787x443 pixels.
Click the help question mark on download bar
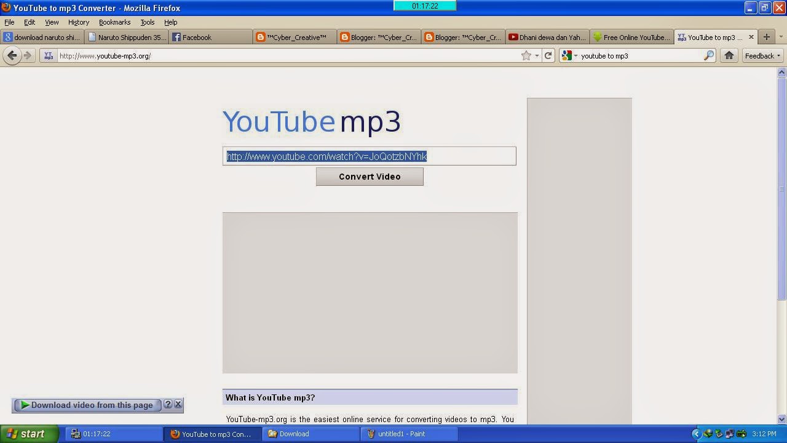pyautogui.click(x=168, y=404)
